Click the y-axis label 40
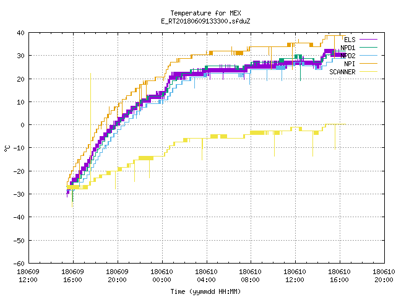The width and height of the screenshot is (396, 297). pyautogui.click(x=20, y=33)
